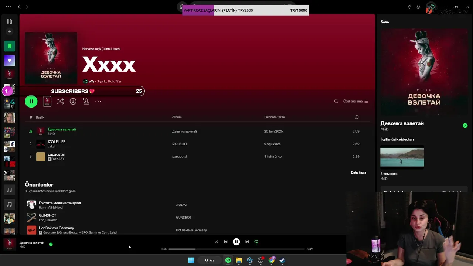The height and width of the screenshot is (266, 473).
Task: Sort tracks by Başlık column header
Action: click(x=40, y=117)
